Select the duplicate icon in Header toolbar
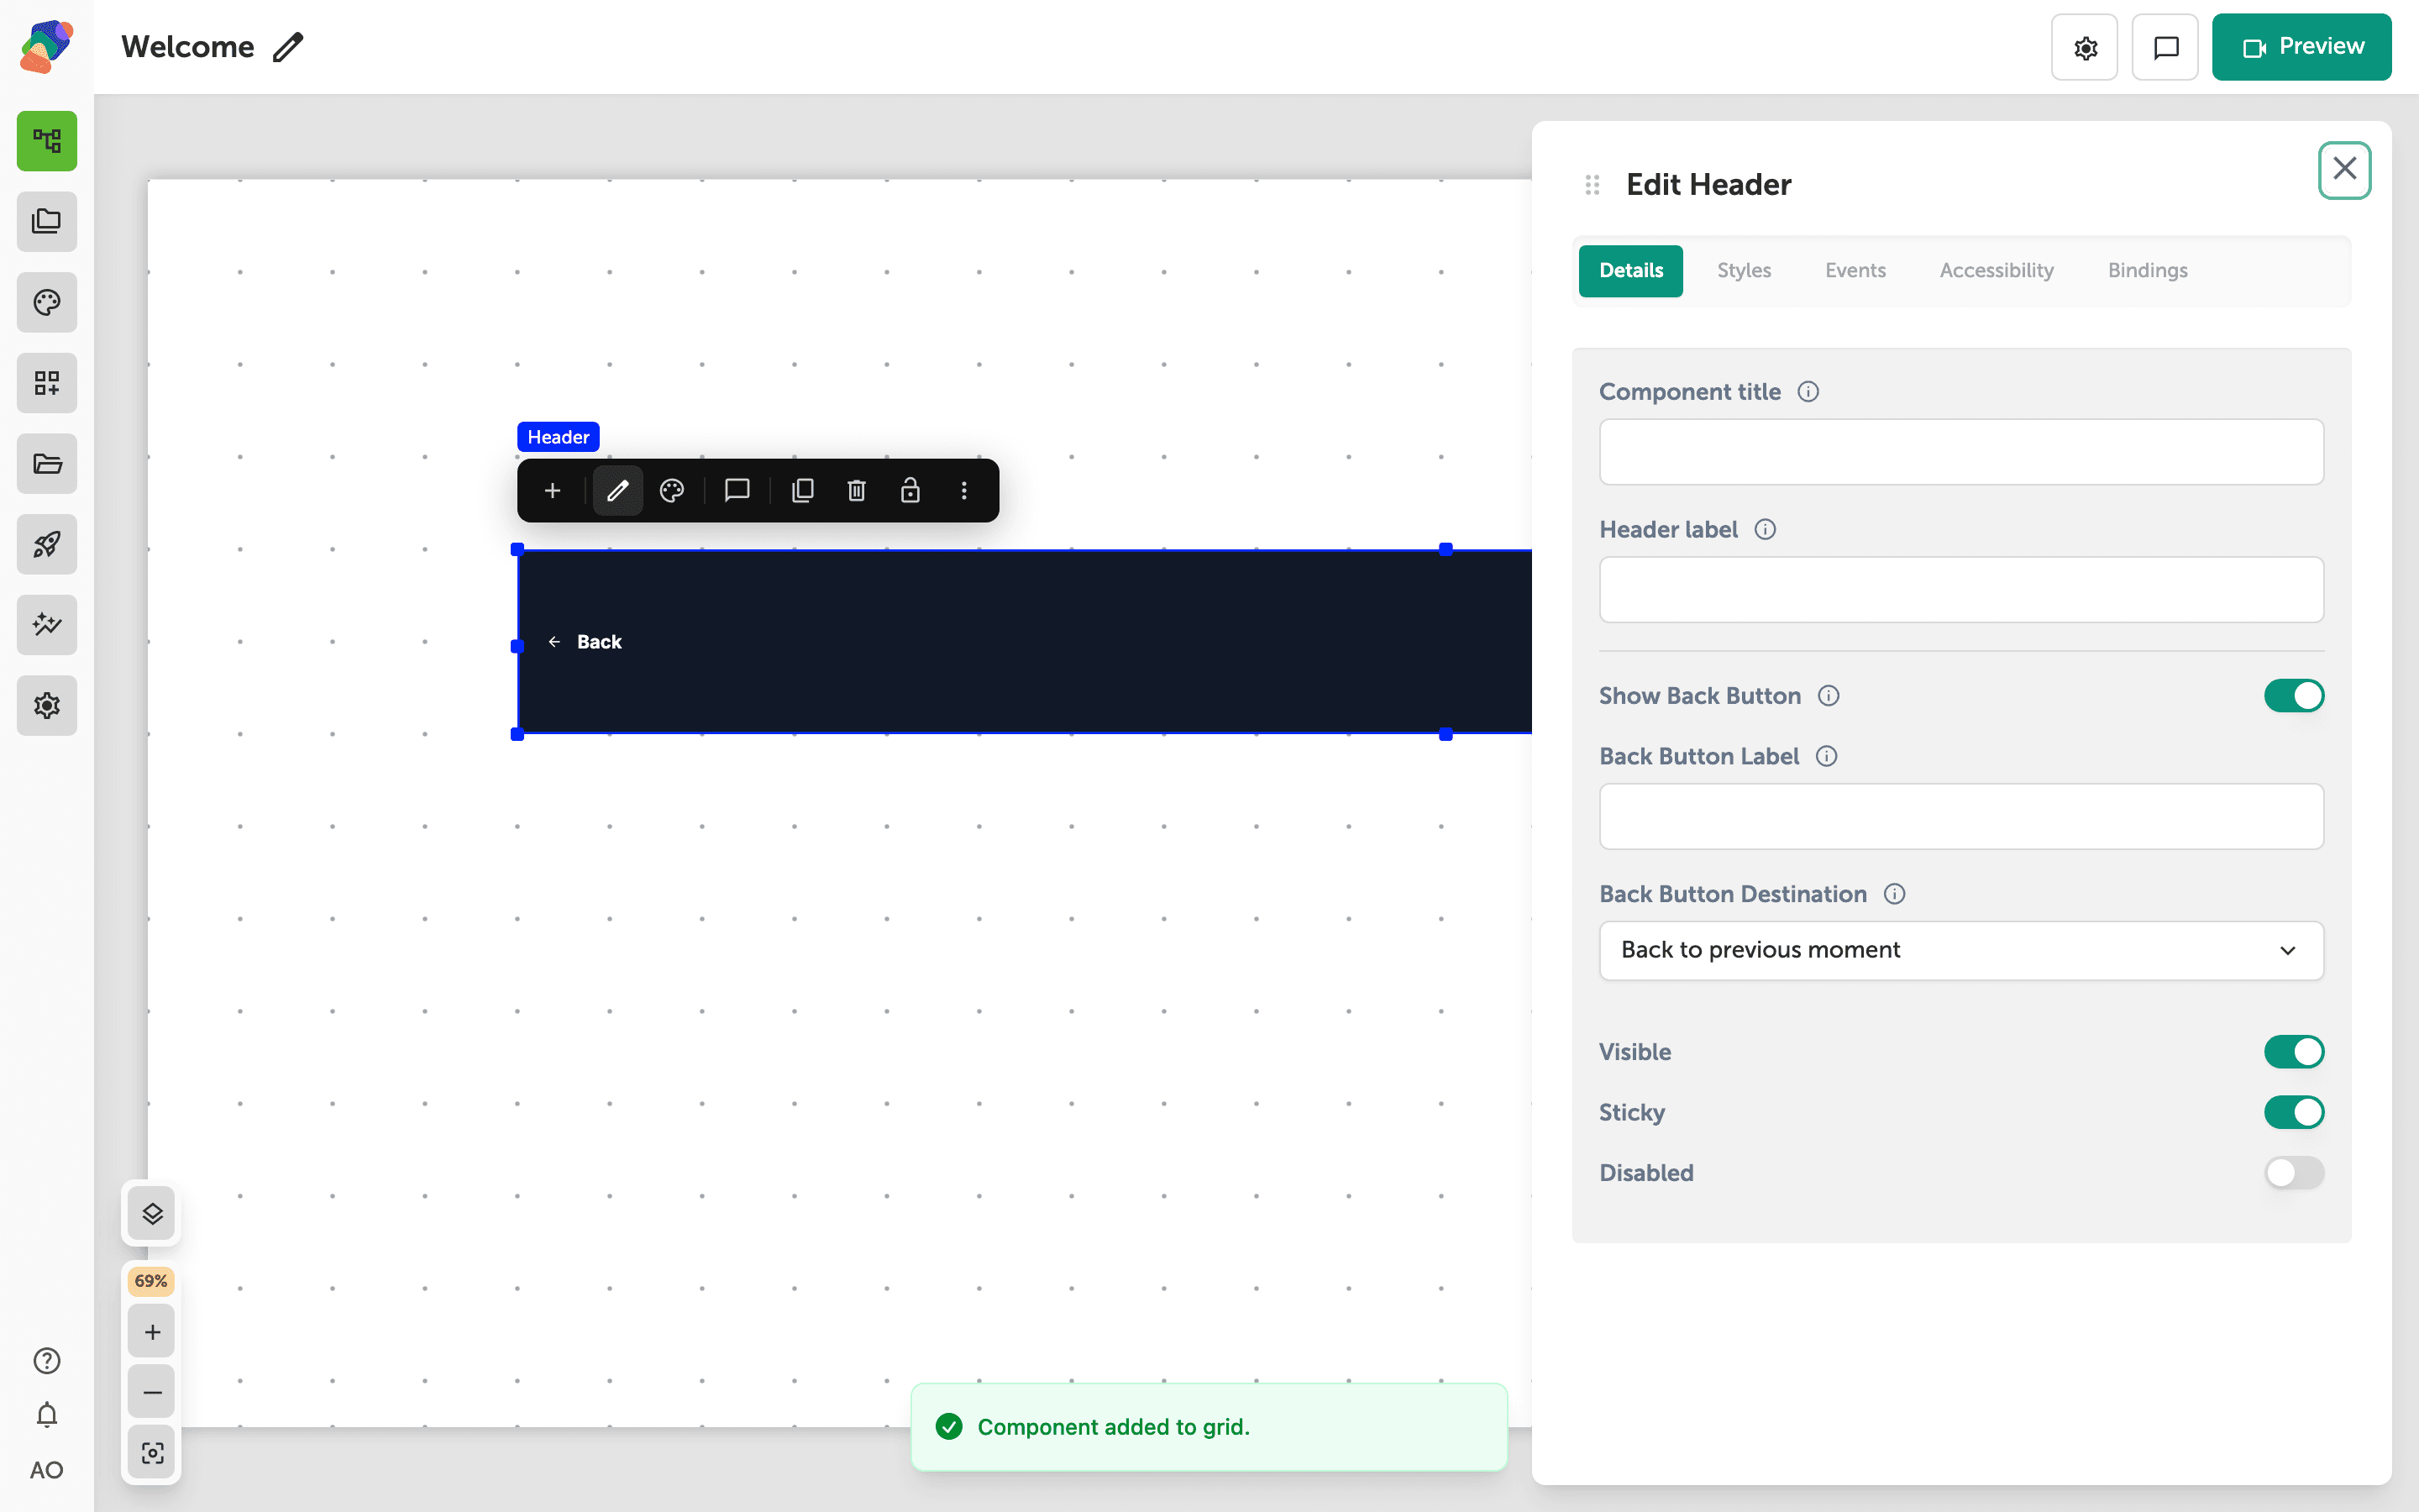The height and width of the screenshot is (1512, 2419). [803, 490]
